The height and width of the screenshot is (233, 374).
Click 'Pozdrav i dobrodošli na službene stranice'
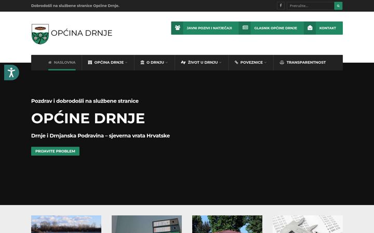tap(85, 101)
